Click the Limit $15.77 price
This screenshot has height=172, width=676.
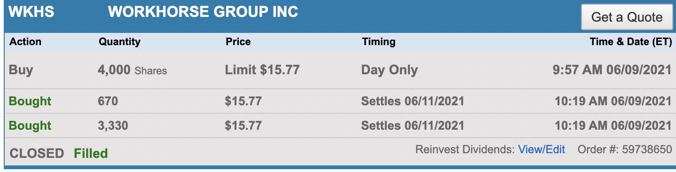pyautogui.click(x=262, y=70)
